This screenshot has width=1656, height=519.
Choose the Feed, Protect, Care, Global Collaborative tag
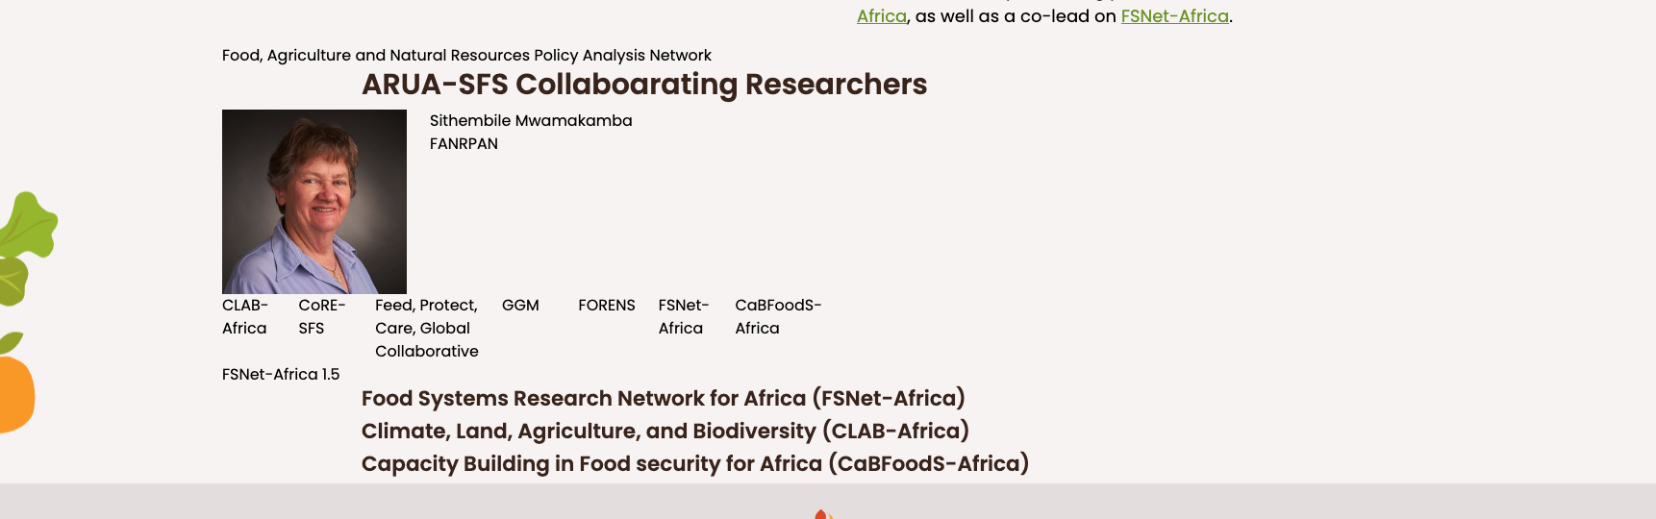click(x=426, y=328)
